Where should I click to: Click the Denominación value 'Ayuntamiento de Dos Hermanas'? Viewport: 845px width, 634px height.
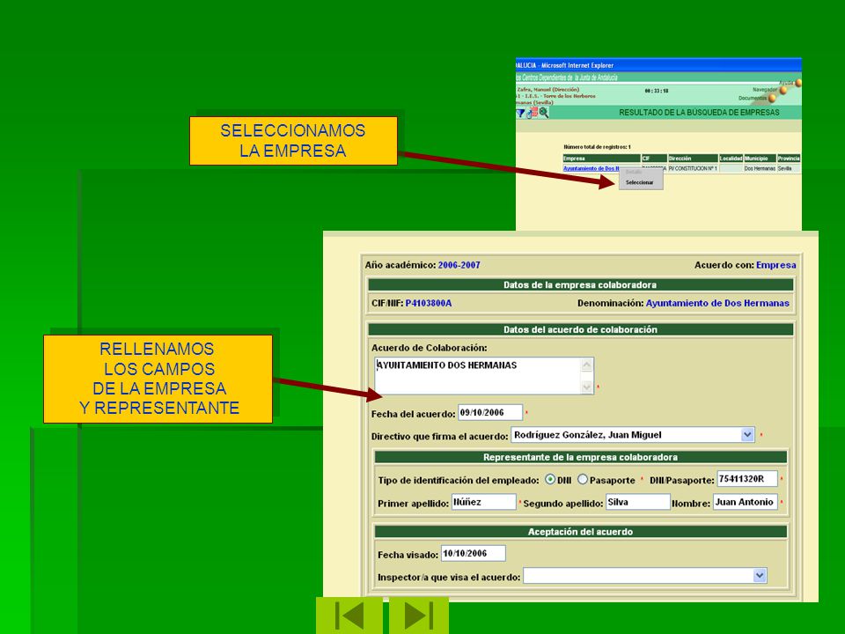click(717, 304)
